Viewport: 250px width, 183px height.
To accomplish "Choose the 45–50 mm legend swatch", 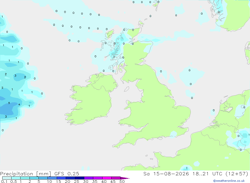I will click(116, 178).
